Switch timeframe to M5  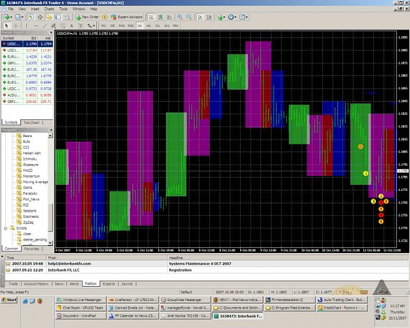click(x=113, y=26)
